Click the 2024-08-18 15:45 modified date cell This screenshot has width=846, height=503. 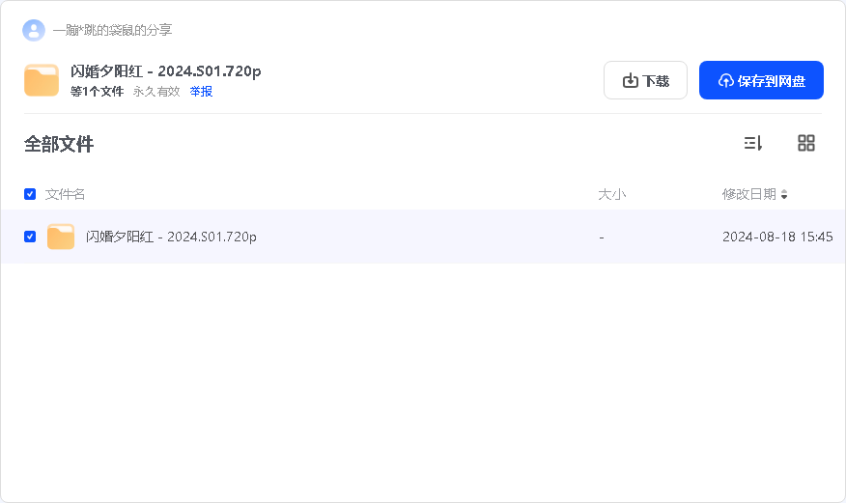point(777,237)
